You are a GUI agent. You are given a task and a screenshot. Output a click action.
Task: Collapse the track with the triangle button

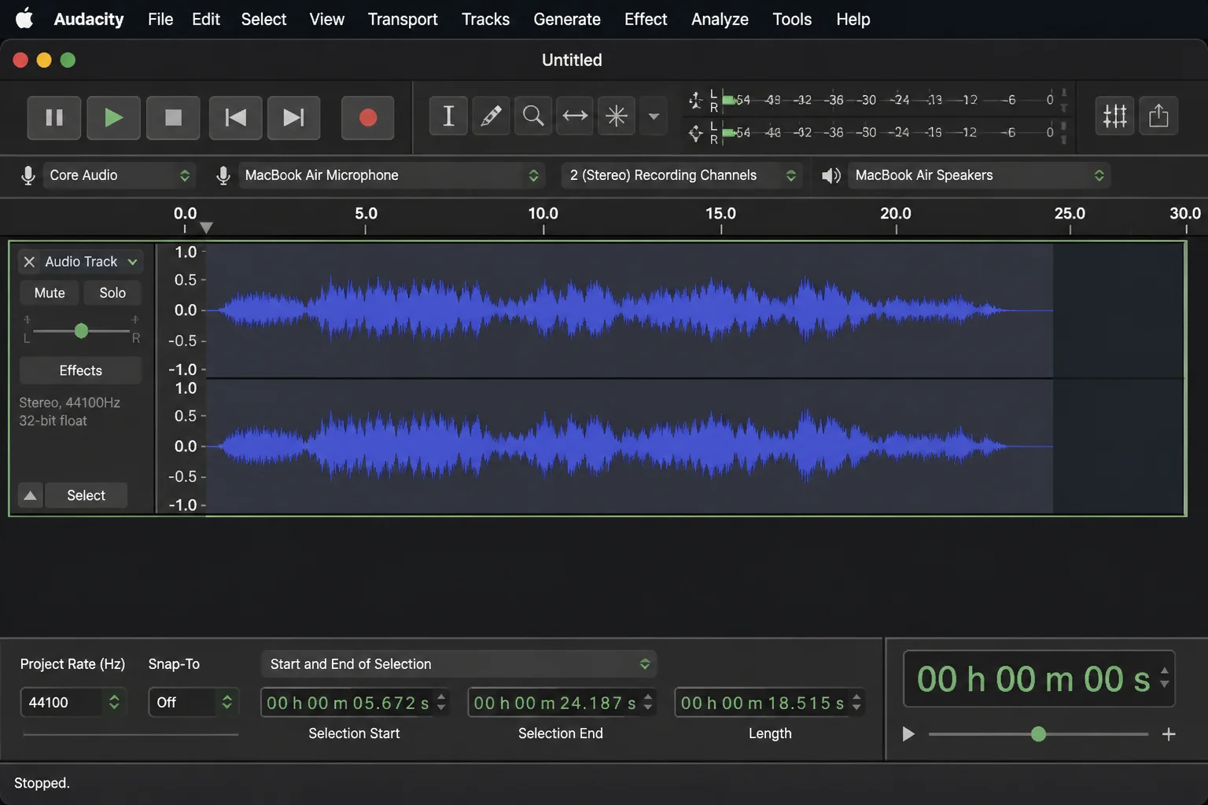30,495
